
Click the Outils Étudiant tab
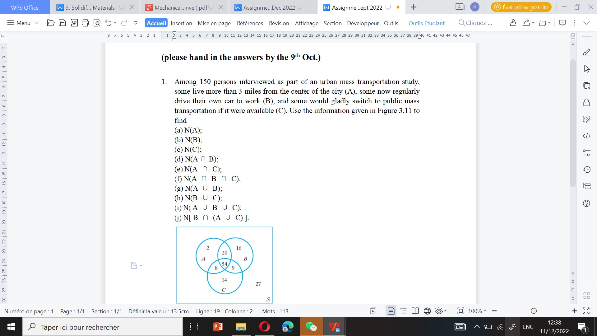(x=426, y=23)
